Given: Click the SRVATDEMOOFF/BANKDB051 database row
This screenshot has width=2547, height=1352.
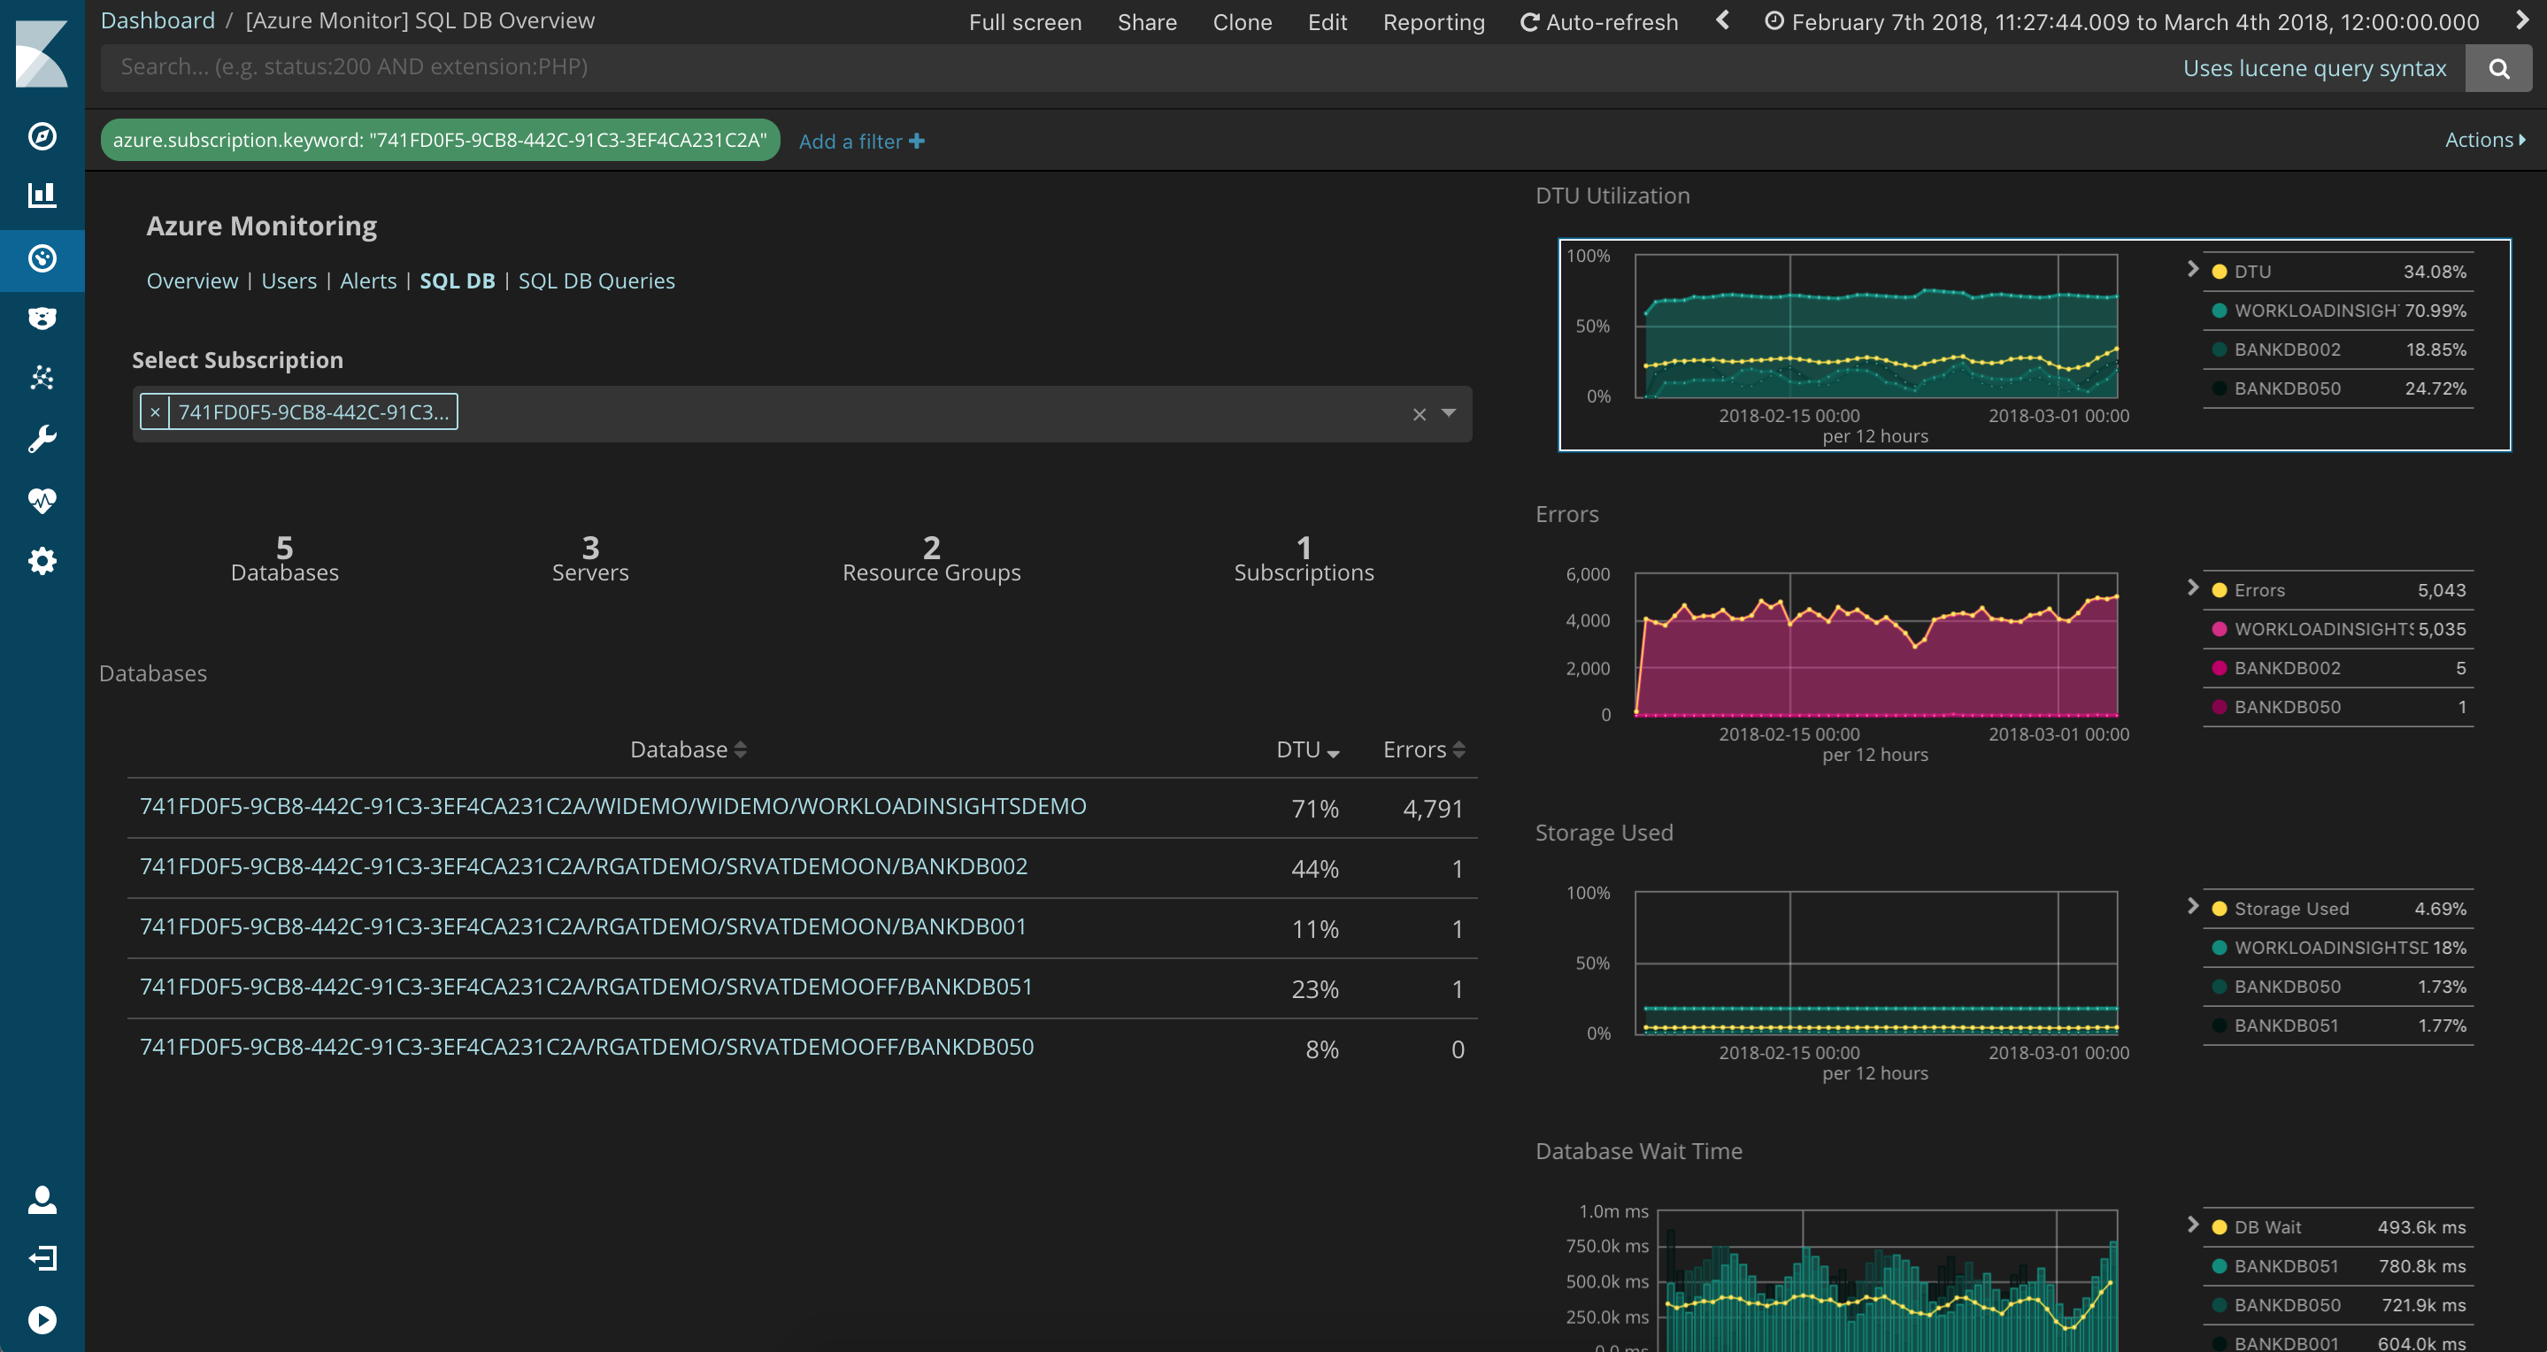Looking at the screenshot, I should point(802,988).
